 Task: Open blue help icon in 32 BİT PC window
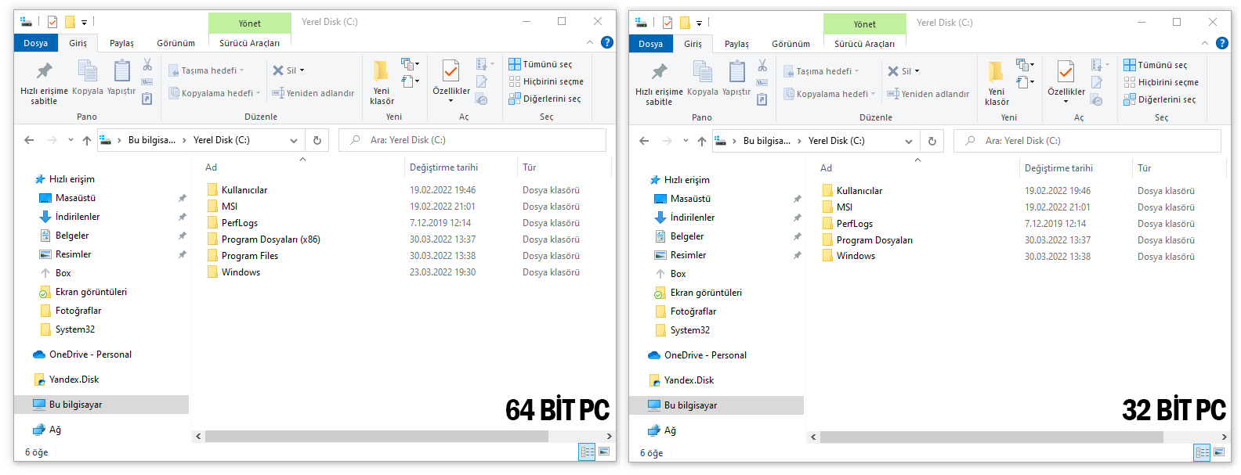pyautogui.click(x=1221, y=44)
